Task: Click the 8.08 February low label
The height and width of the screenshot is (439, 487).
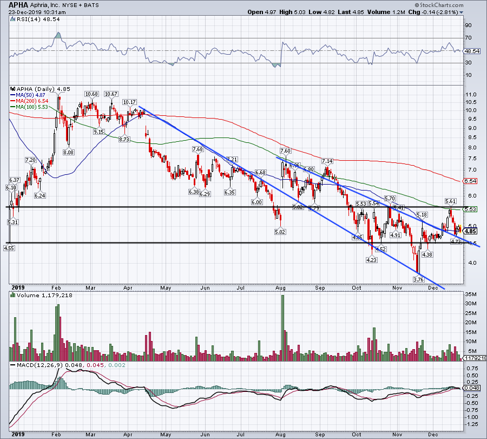Action: 68,152
